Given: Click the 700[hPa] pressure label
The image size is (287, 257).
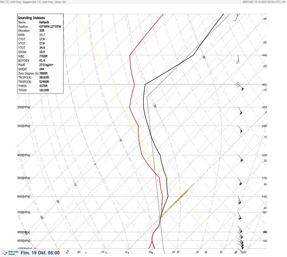Looking at the screenshot, I should pos(24,212).
